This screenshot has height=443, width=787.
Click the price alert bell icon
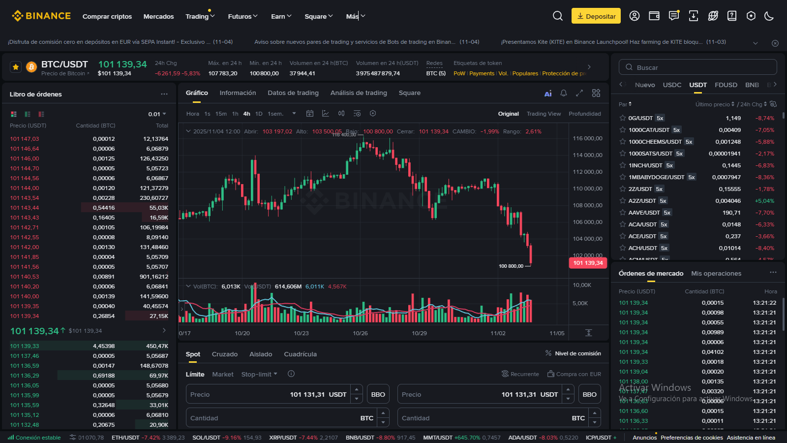tap(564, 93)
